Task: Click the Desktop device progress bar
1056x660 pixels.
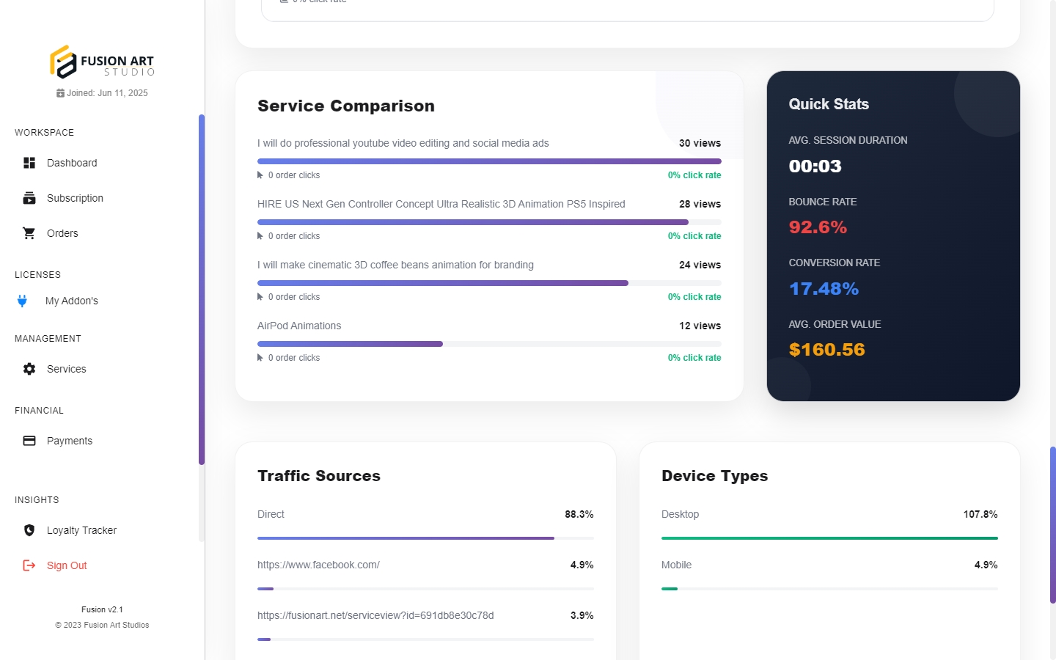Action: tap(829, 538)
